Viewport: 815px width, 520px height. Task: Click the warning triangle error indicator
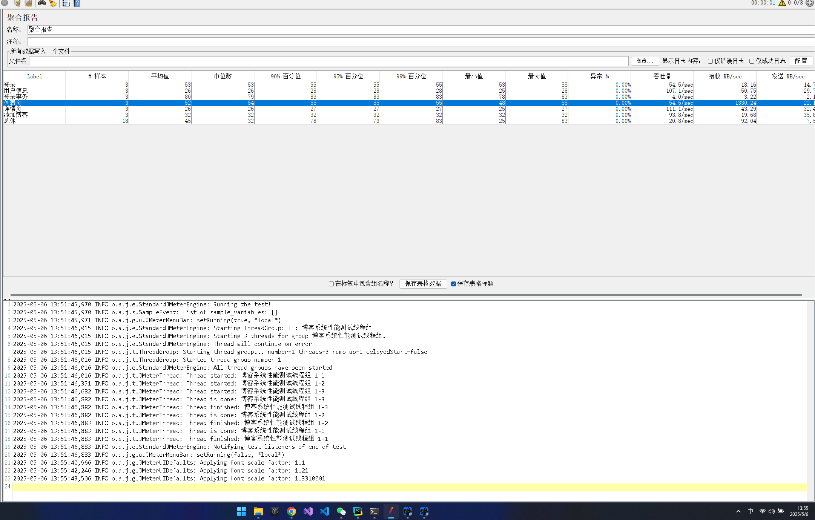(782, 3)
